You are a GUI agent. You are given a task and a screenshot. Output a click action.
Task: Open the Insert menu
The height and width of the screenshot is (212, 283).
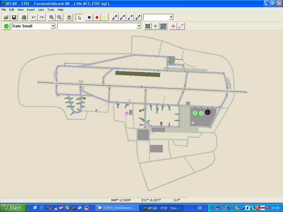tap(31, 10)
